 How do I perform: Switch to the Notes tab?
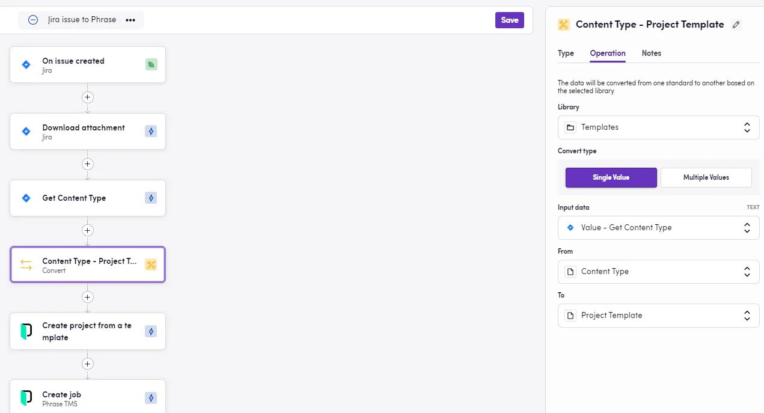click(651, 54)
